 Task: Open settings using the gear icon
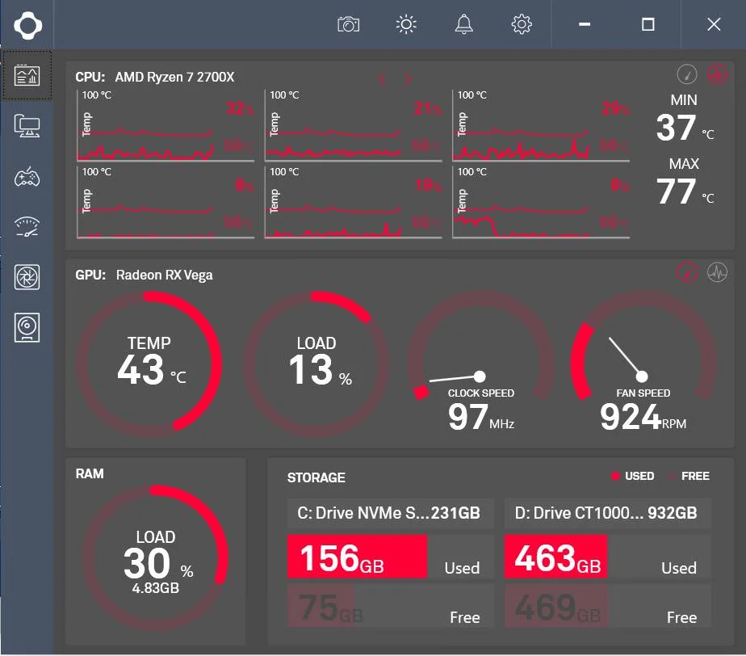pos(522,24)
